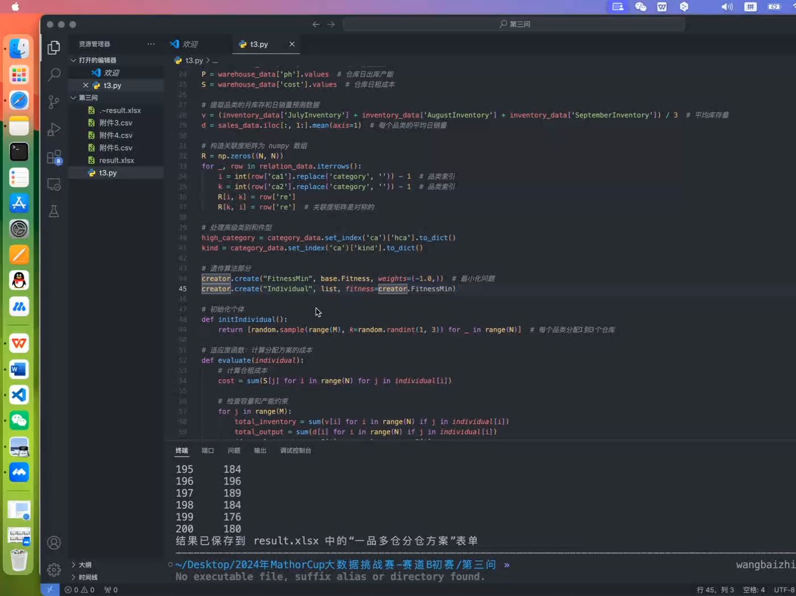Open Explorer more actions ellipsis

pyautogui.click(x=151, y=44)
